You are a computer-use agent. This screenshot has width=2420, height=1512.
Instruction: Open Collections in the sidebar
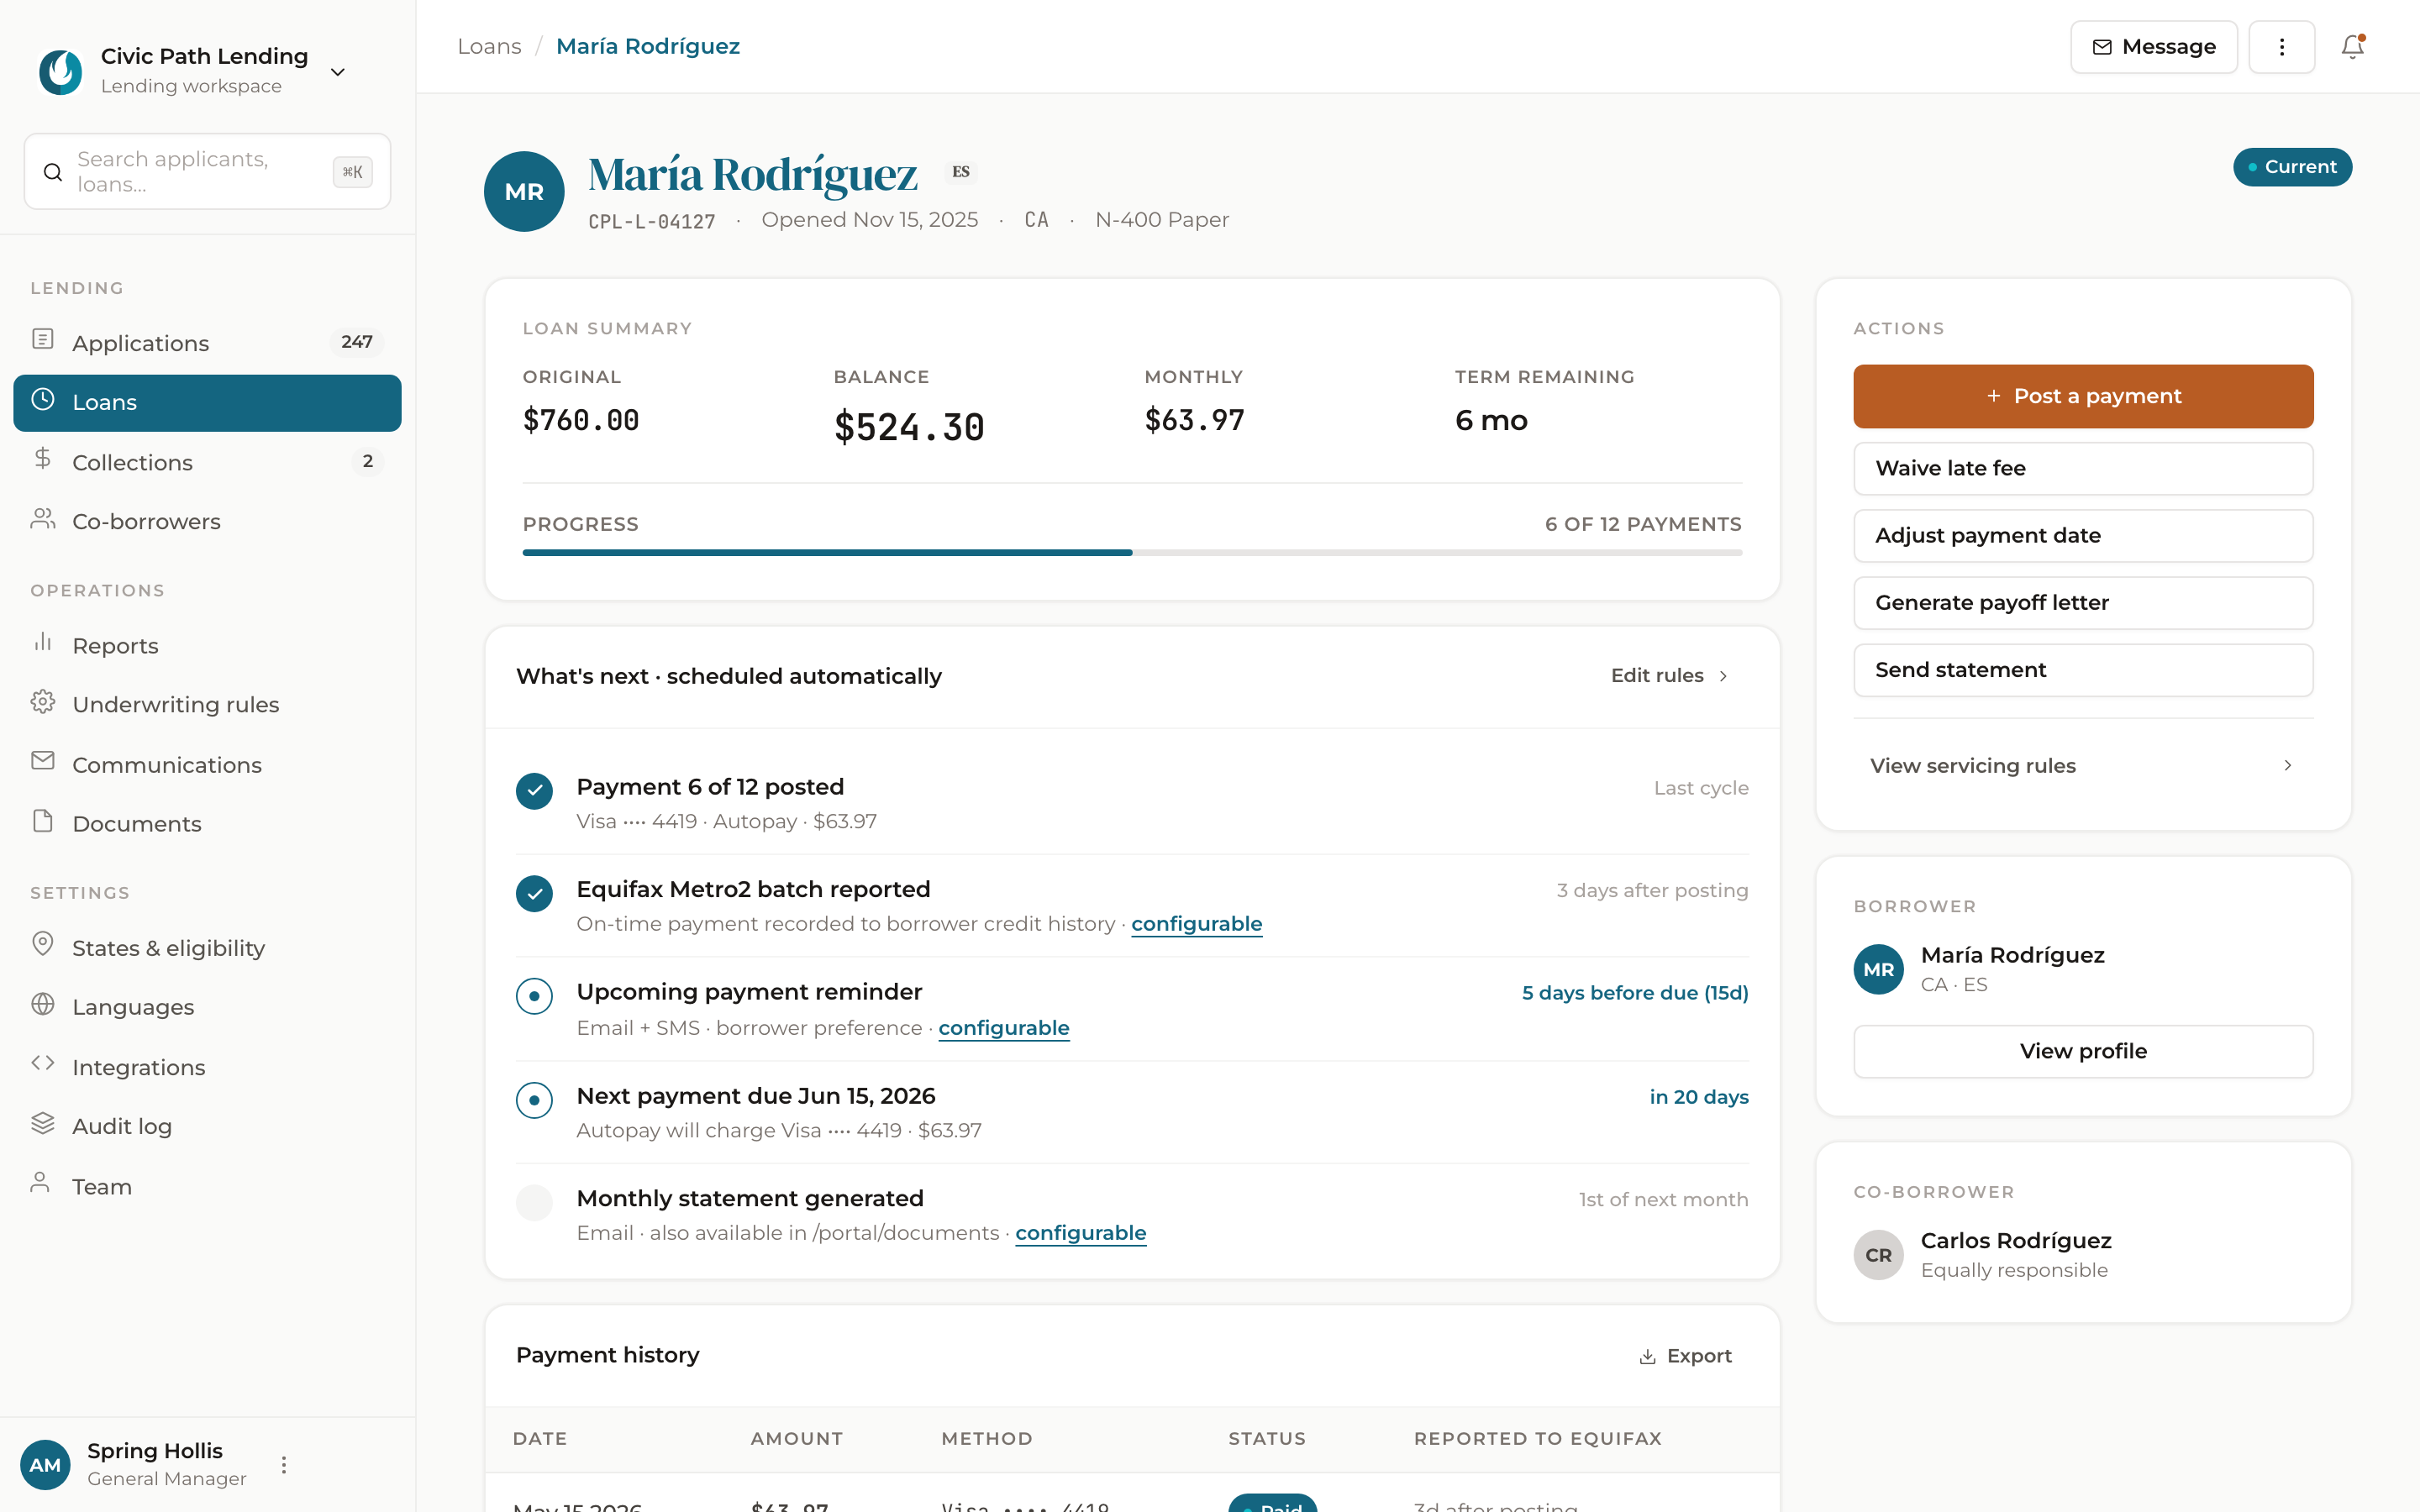[207, 462]
